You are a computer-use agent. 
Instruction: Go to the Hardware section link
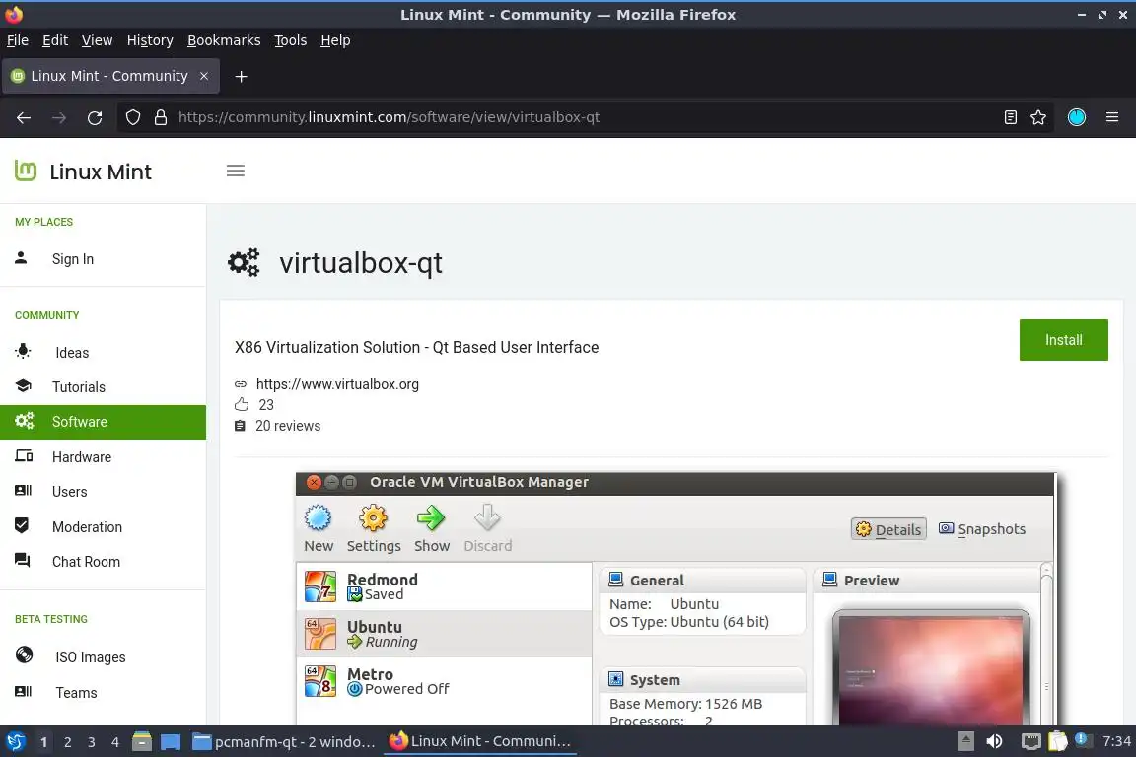tap(81, 457)
